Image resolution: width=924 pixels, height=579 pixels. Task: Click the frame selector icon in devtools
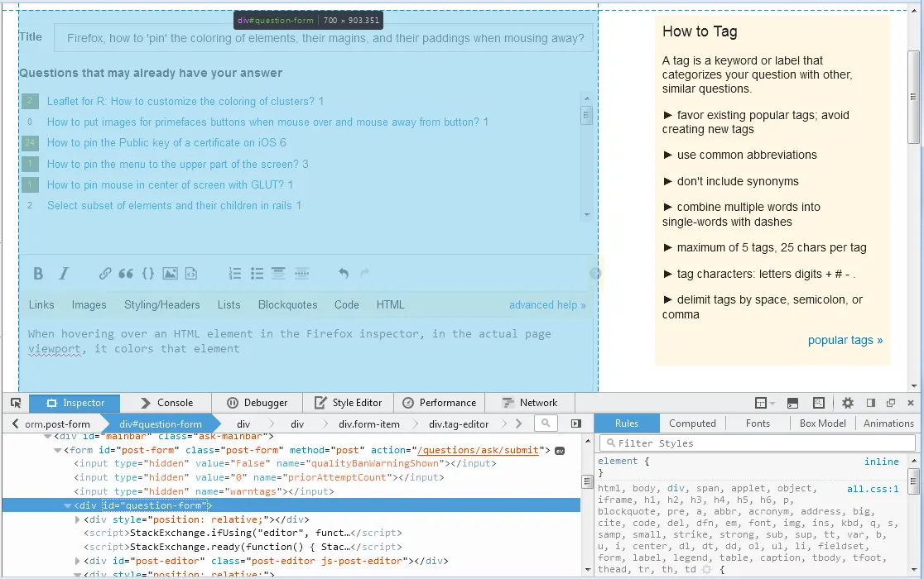click(761, 403)
